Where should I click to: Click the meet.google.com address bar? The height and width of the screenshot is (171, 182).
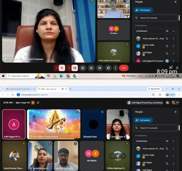[x=85, y=95]
